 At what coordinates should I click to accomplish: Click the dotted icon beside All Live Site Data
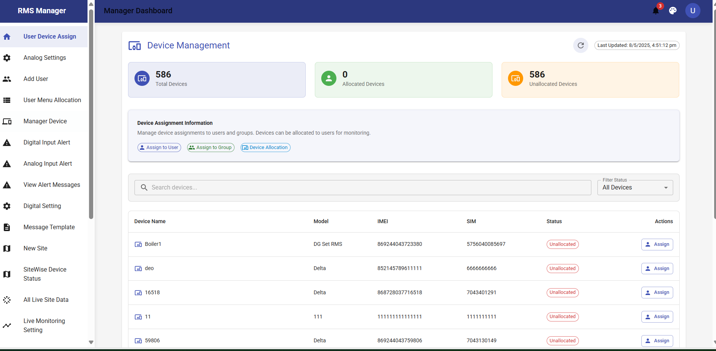tap(7, 300)
